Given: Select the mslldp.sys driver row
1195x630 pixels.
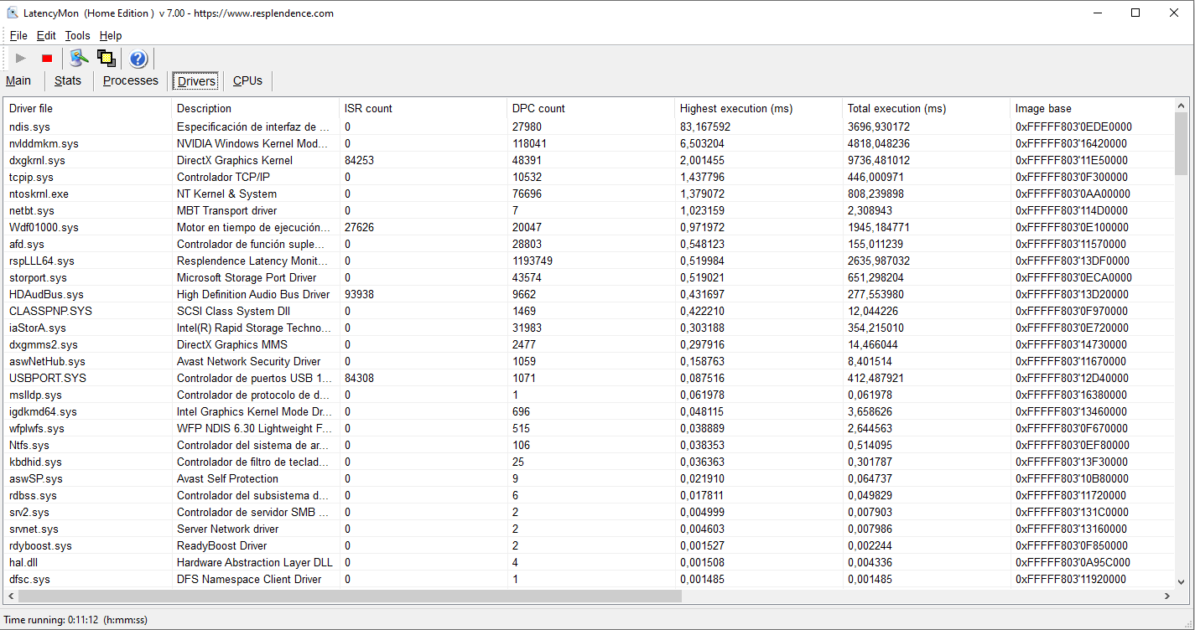Looking at the screenshot, I should tap(589, 395).
